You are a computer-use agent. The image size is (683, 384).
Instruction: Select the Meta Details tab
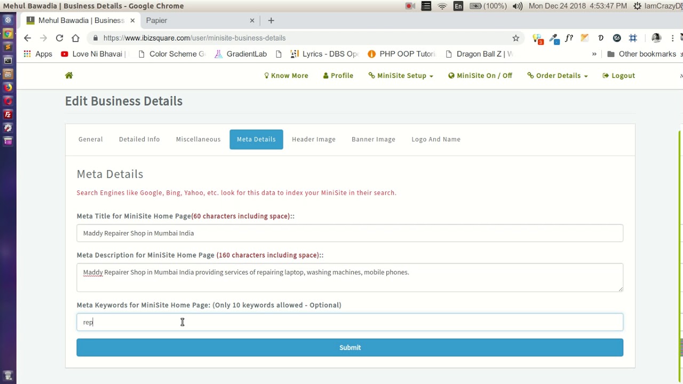(x=256, y=139)
